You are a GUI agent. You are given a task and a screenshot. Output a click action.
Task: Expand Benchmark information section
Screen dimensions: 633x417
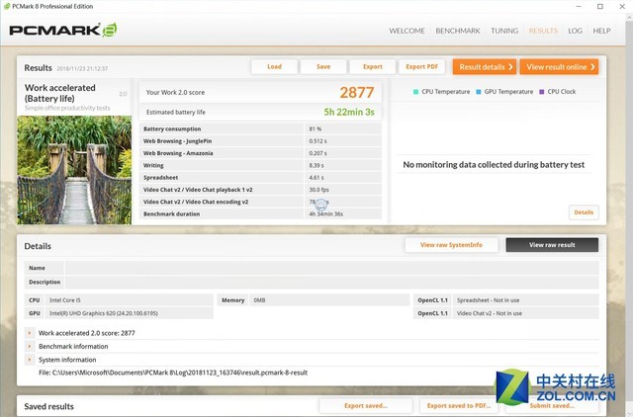point(30,347)
